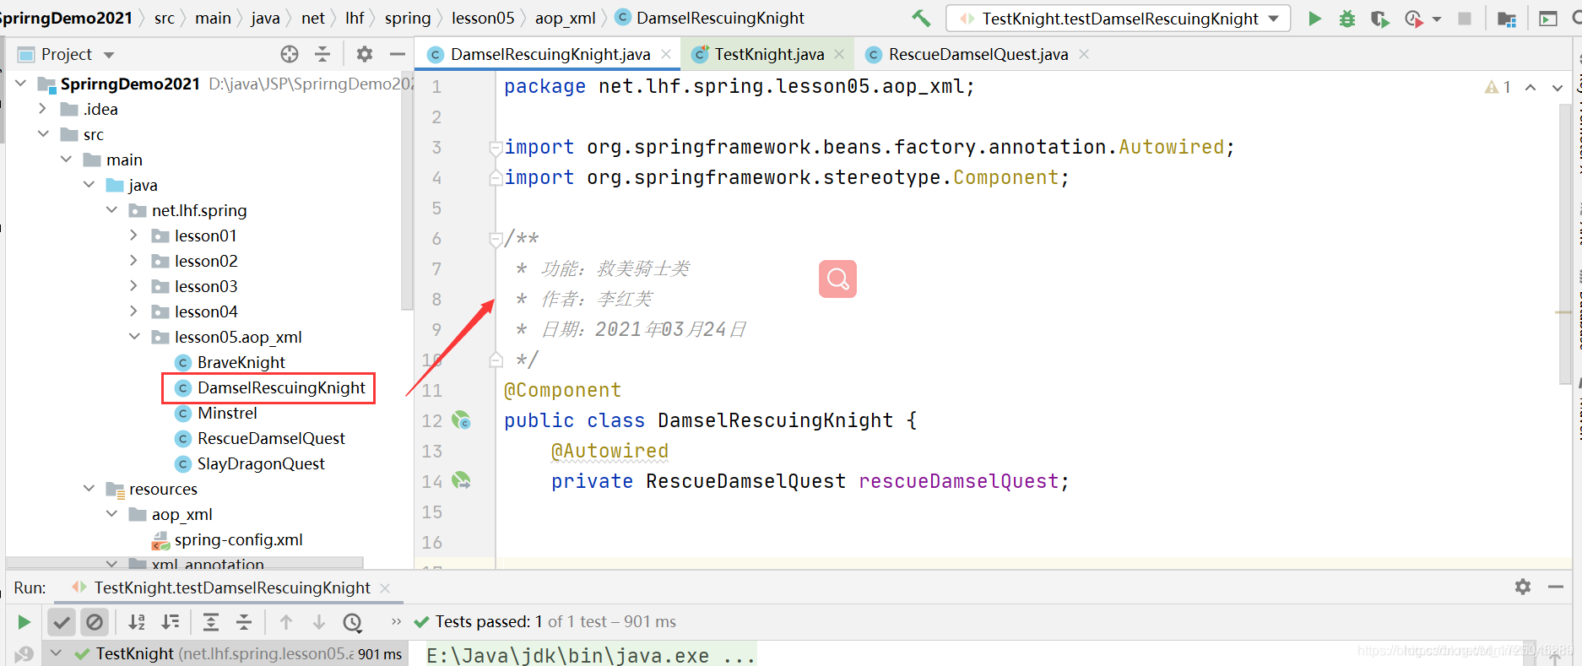Screen dimensions: 1582x666
Task: Close the DamselRescuingKnight.java tab
Action: [x=666, y=54]
